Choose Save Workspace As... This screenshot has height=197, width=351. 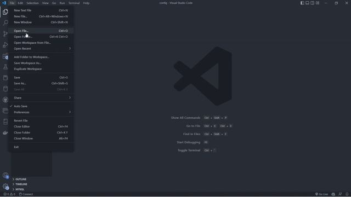41,63
